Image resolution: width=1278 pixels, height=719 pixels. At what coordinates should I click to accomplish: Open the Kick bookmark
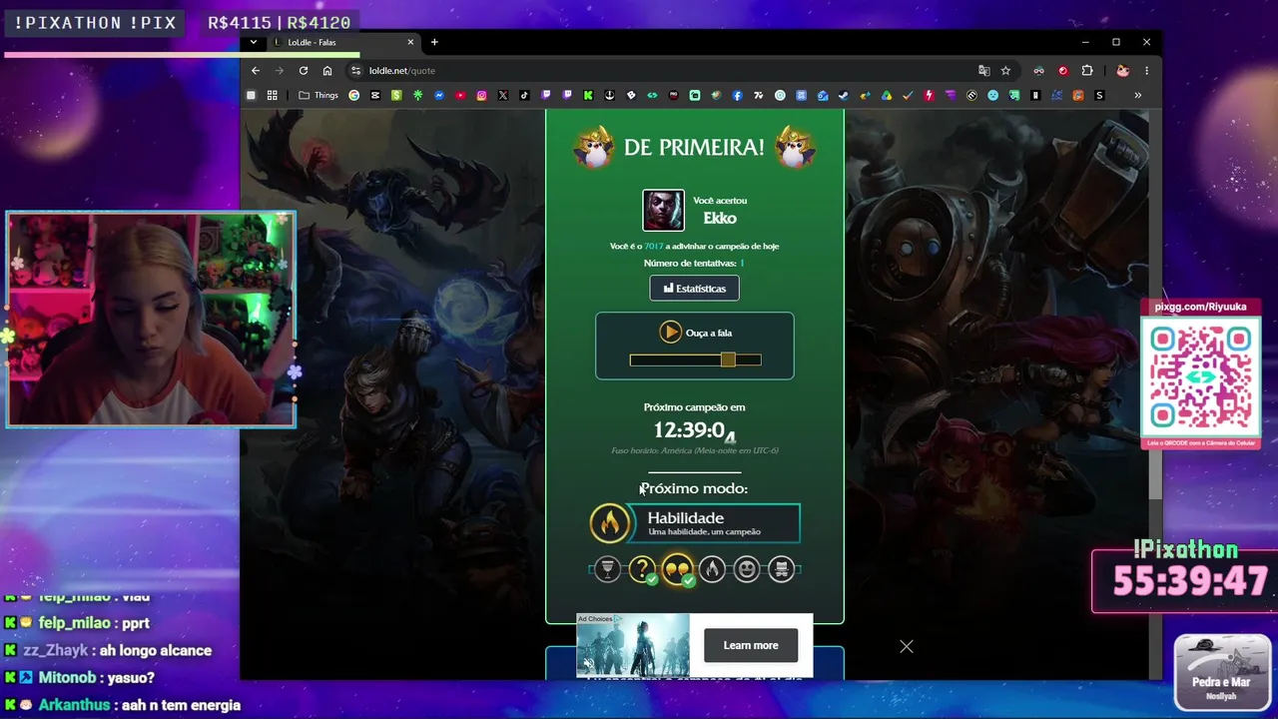pyautogui.click(x=588, y=96)
